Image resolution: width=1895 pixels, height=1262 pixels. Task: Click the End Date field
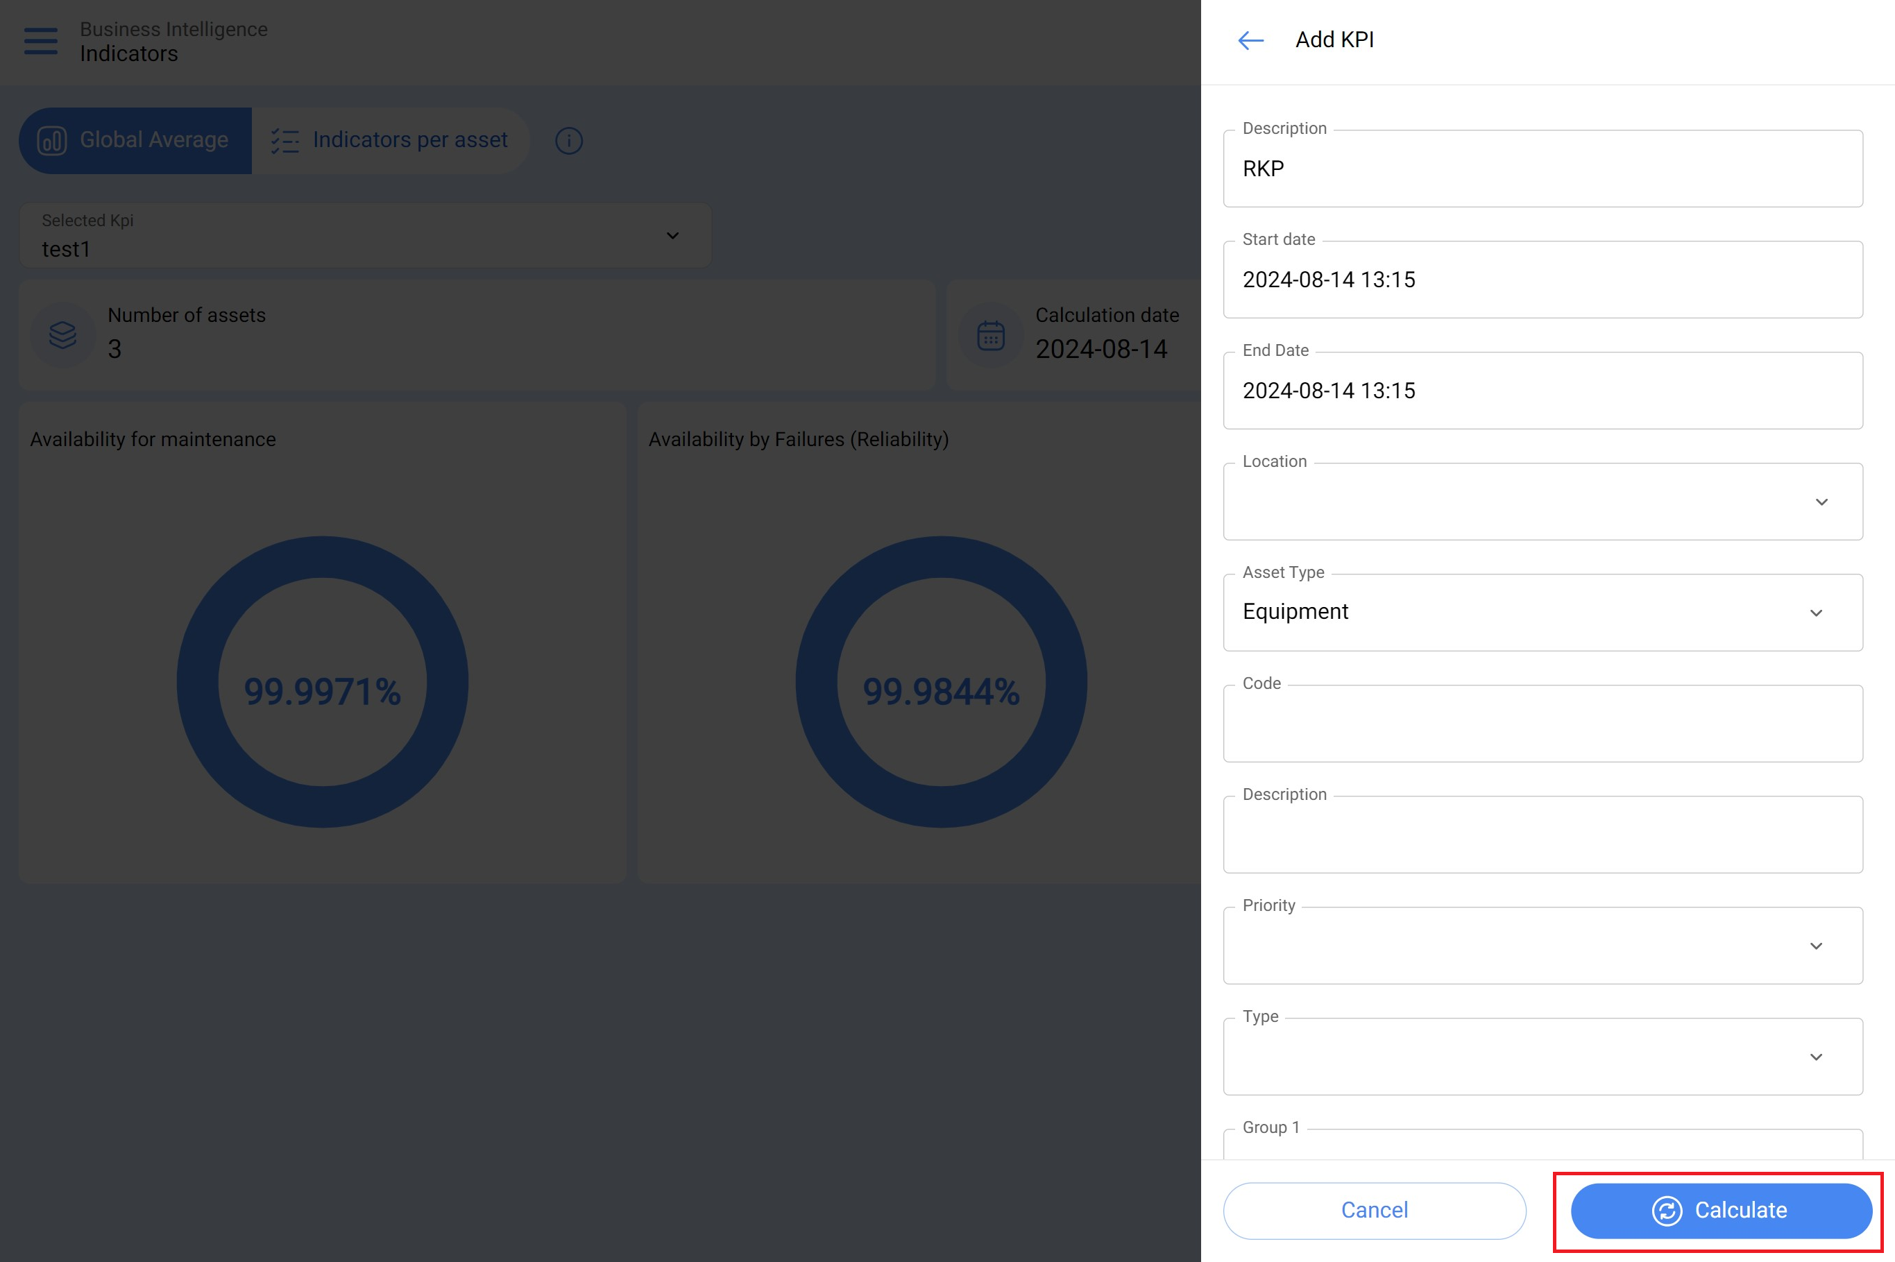click(1543, 391)
